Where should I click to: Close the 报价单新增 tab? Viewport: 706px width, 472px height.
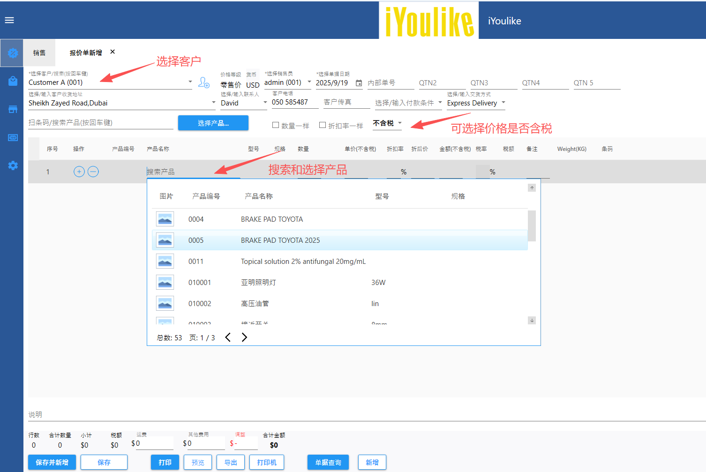point(113,52)
